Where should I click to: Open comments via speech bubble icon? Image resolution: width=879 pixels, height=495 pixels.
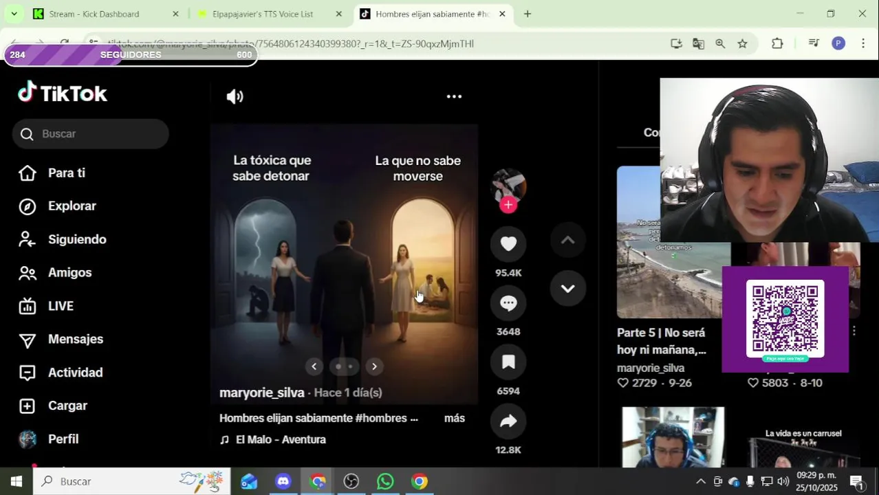pyautogui.click(x=508, y=302)
